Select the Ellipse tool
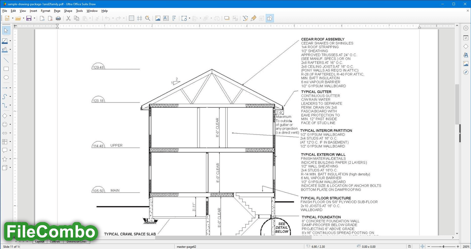Image resolution: width=471 pixels, height=249 pixels. [x=6, y=78]
